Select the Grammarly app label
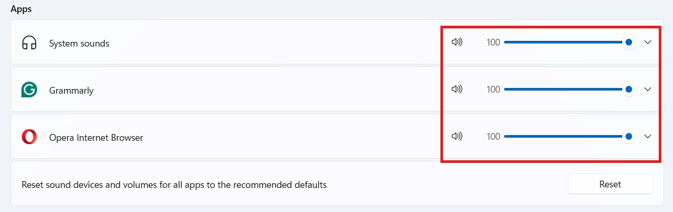Image resolution: width=673 pixels, height=212 pixels. pos(71,91)
